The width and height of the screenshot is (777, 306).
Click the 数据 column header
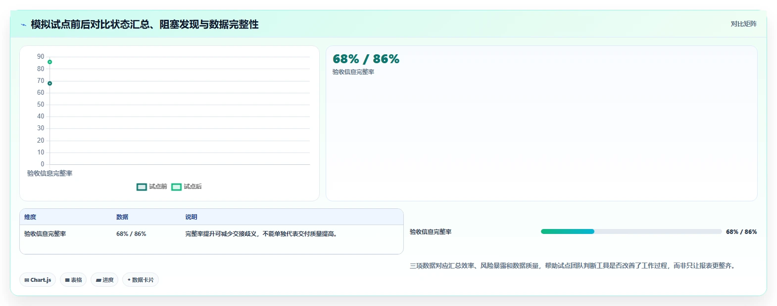point(122,217)
